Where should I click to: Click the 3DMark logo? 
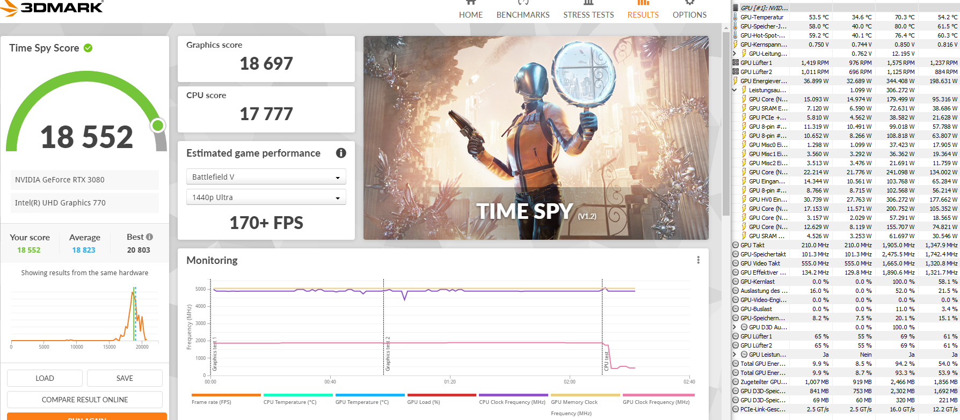click(52, 8)
